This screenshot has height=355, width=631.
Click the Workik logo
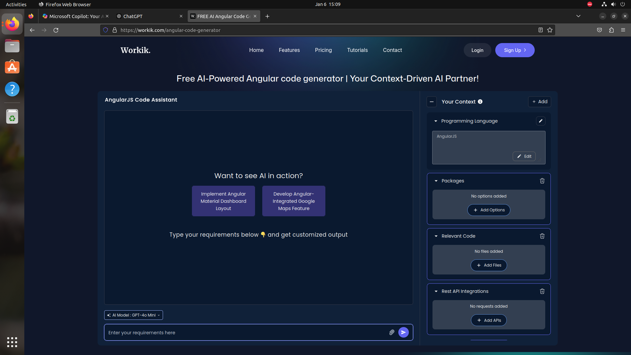[x=135, y=50]
